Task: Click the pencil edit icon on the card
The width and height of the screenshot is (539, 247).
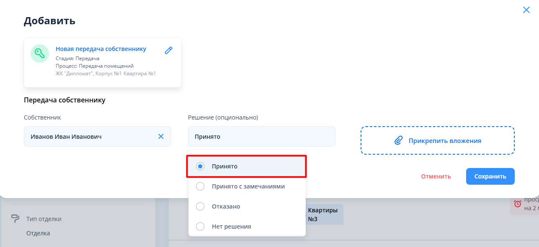Action: coord(168,50)
